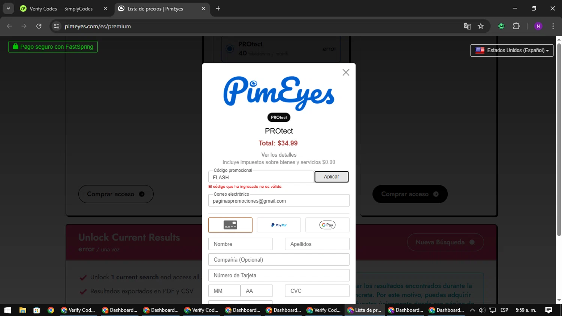Open the Chrome three-dot menu
The image size is (562, 316).
(553, 26)
